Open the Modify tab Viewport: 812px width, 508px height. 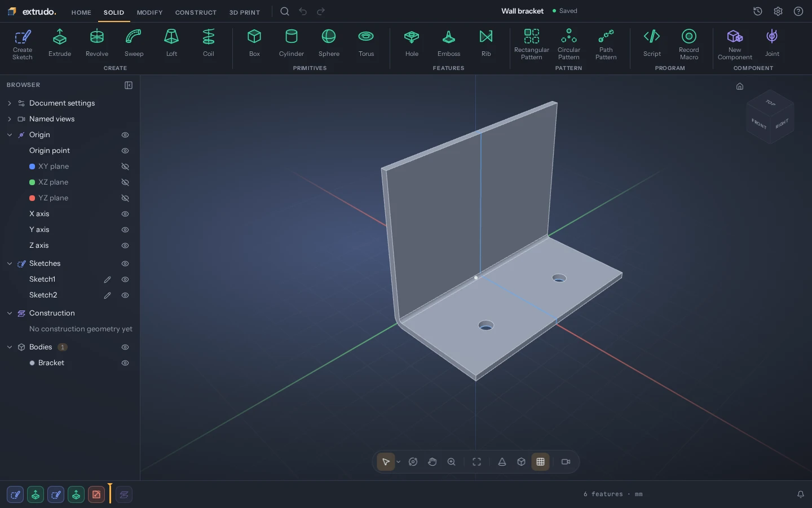(149, 12)
